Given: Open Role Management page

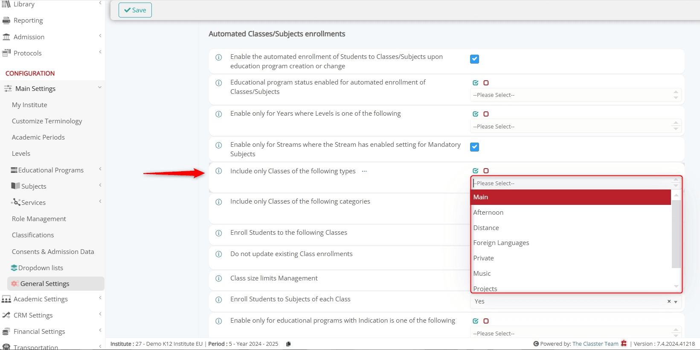Looking at the screenshot, I should pos(39,219).
